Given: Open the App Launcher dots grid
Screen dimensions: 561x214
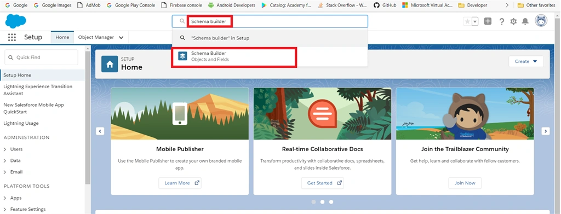Looking at the screenshot, I should click(x=12, y=37).
